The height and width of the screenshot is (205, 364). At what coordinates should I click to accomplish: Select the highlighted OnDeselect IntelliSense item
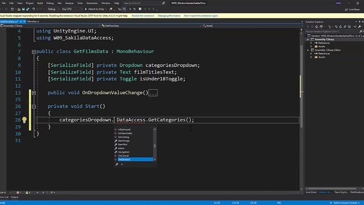pyautogui.click(x=135, y=159)
